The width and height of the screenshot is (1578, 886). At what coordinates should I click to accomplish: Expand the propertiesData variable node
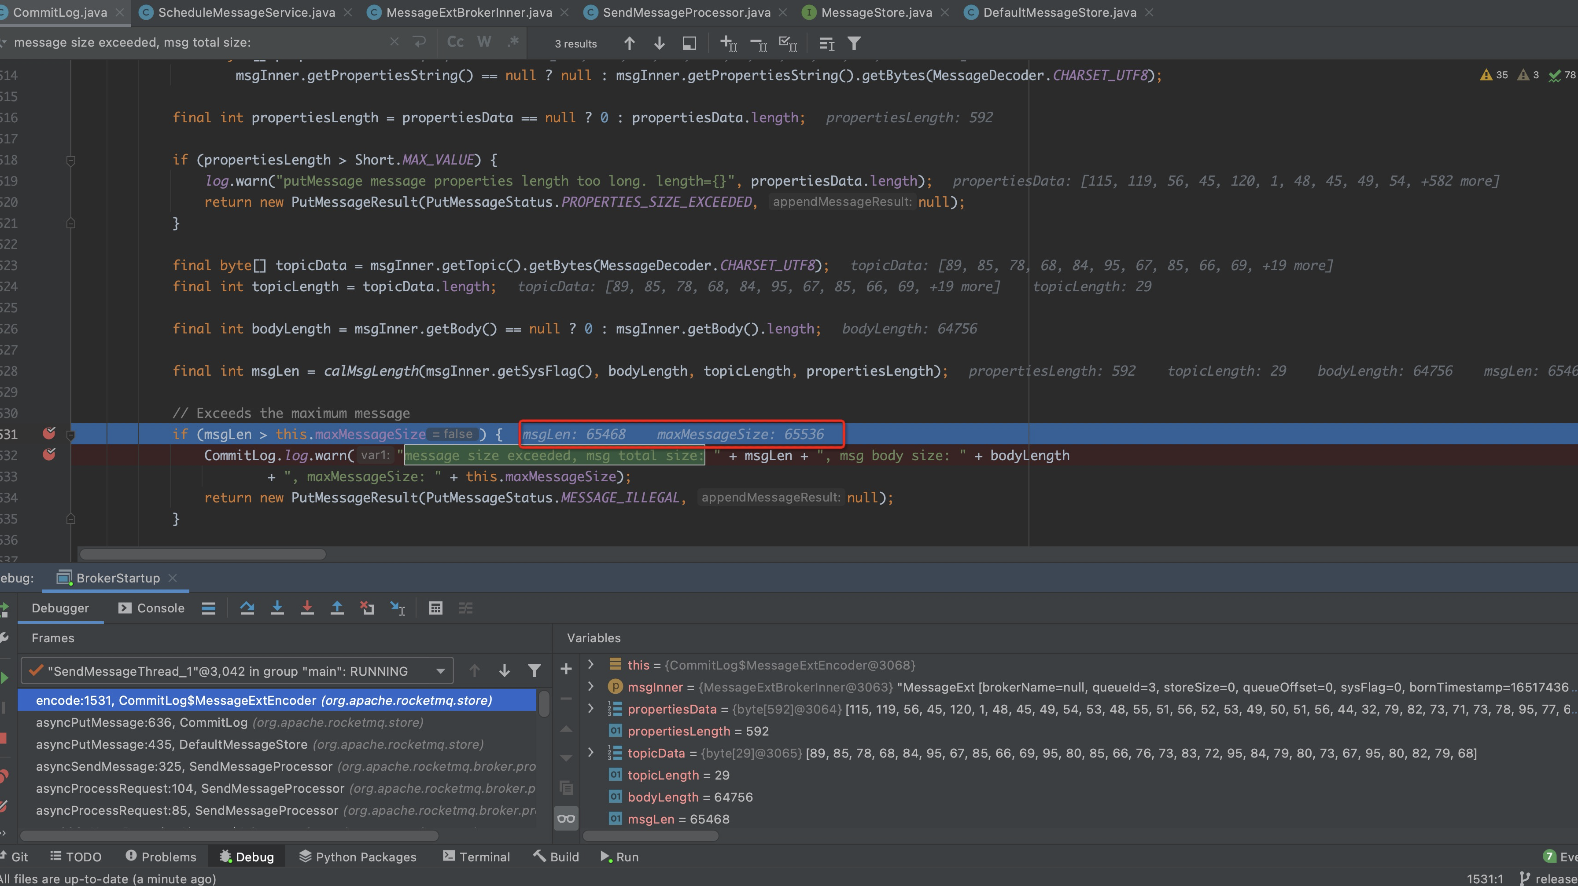click(x=590, y=709)
